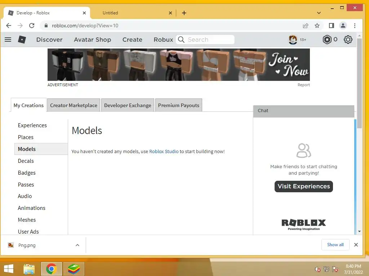369x276 pixels.
Task: Click the network tray icon
Action: click(326, 269)
